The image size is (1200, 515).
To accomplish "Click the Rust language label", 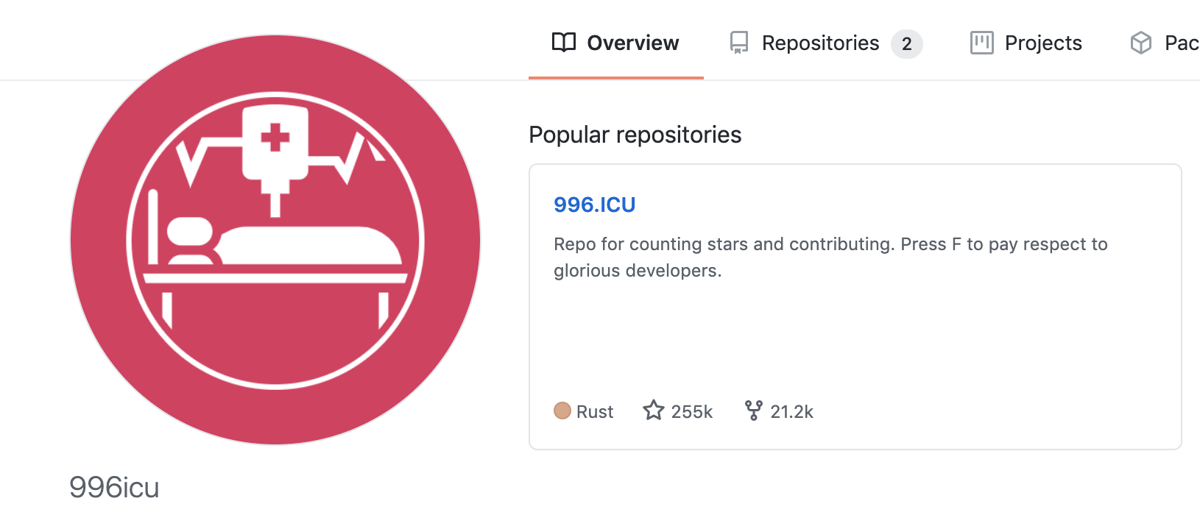I will tap(595, 411).
